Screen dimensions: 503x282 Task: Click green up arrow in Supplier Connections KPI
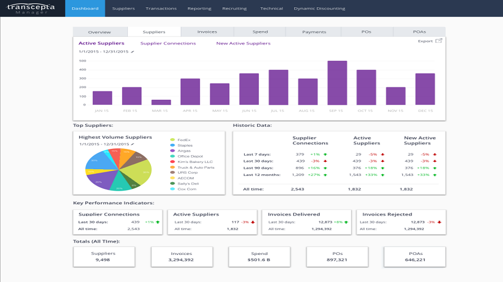coord(158,222)
